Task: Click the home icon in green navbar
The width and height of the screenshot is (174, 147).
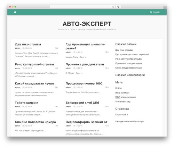Action: pos(15,12)
